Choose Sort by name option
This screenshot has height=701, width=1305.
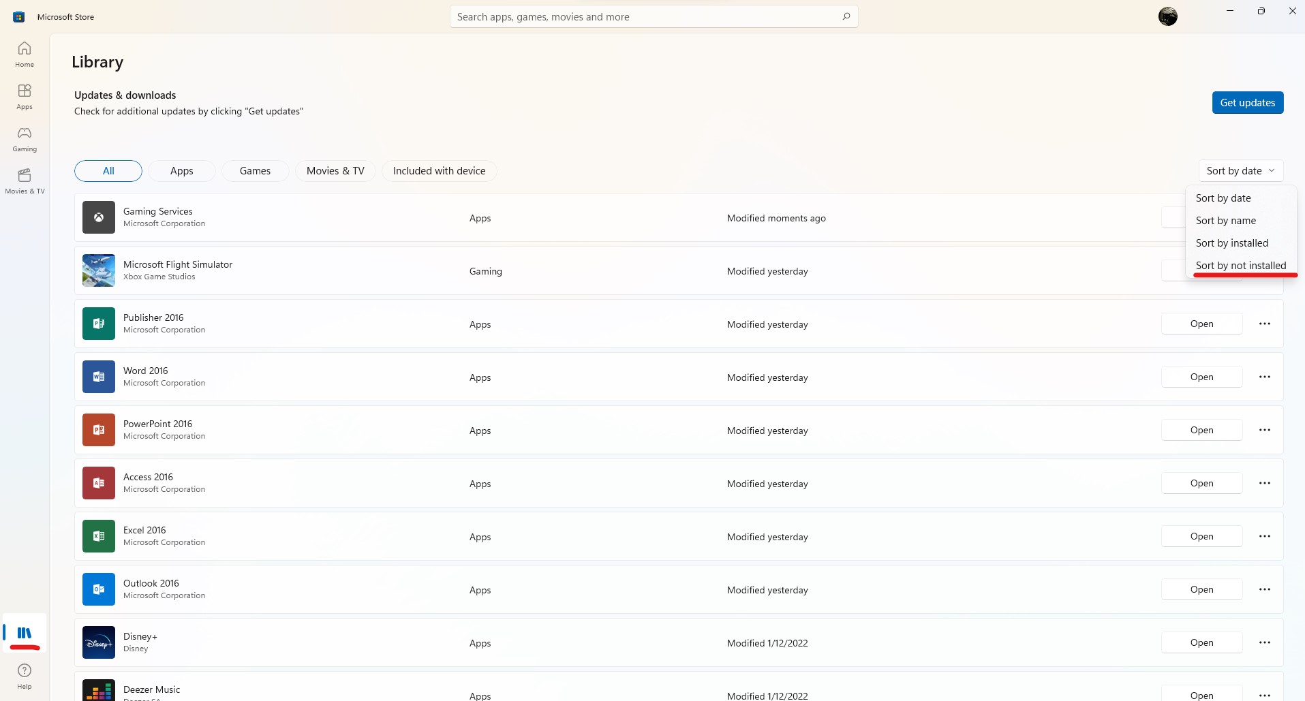pyautogui.click(x=1241, y=221)
